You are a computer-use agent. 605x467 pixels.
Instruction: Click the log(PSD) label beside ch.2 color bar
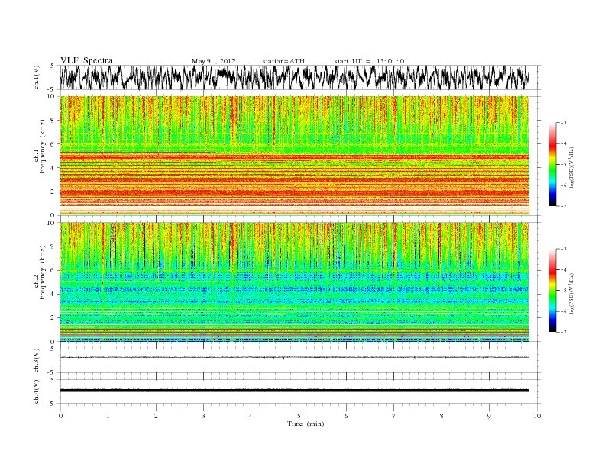tap(572, 292)
